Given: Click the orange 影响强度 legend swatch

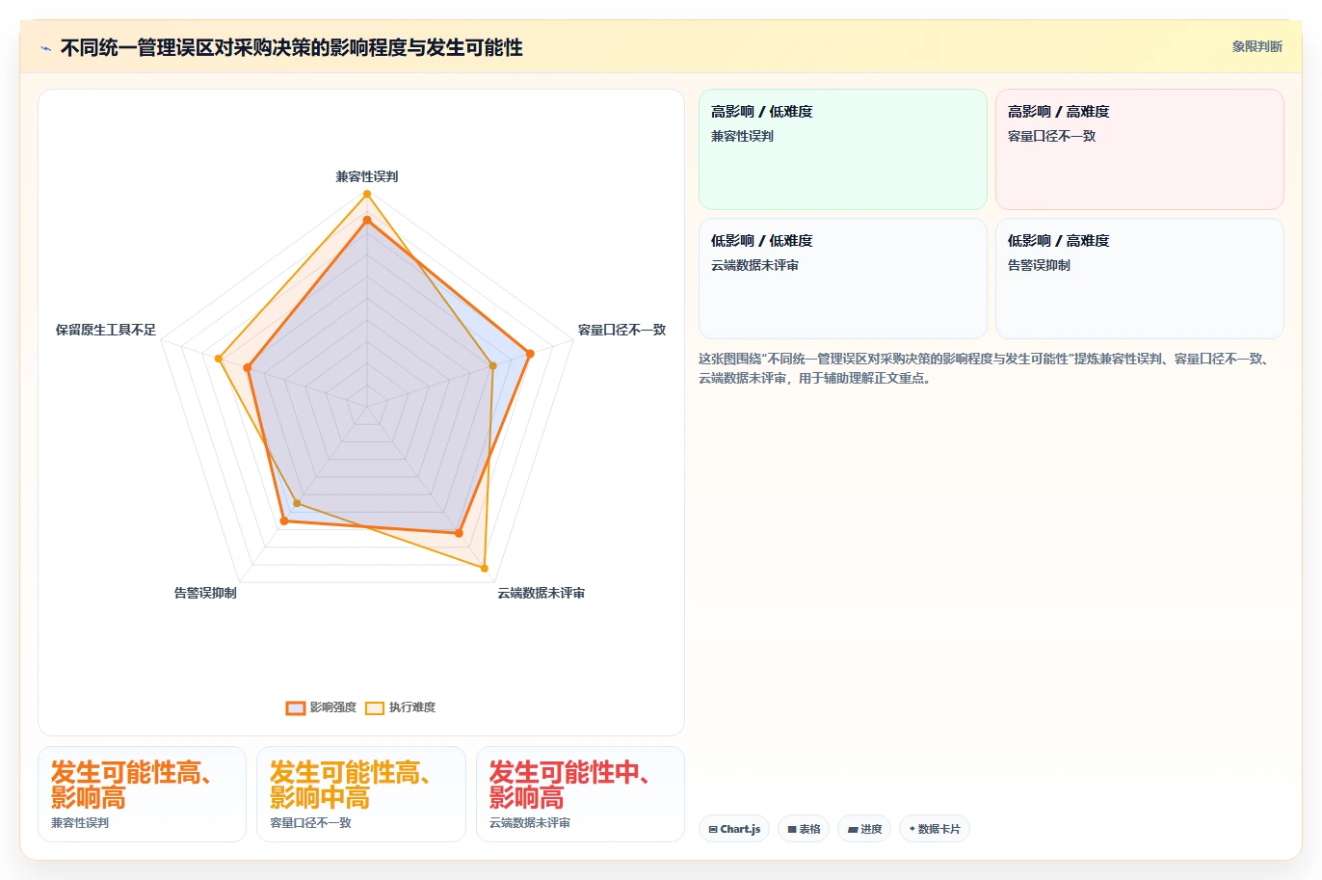Looking at the screenshot, I should click(x=296, y=707).
